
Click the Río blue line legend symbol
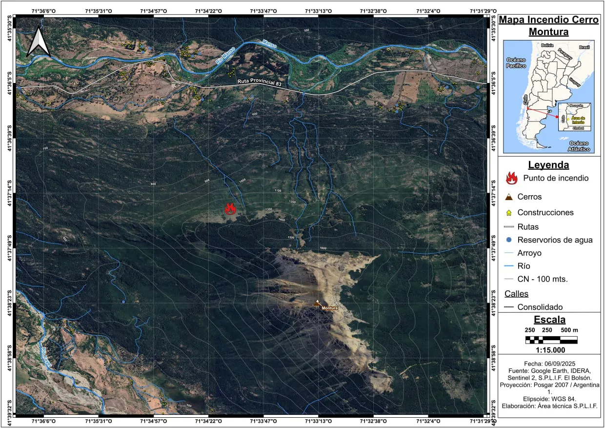coord(508,266)
